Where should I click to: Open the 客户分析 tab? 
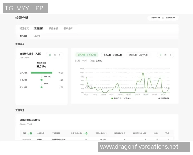click(68, 28)
